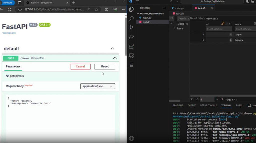Open the /openapi.json link
The height and width of the screenshot is (143, 256).
click(x=9, y=33)
